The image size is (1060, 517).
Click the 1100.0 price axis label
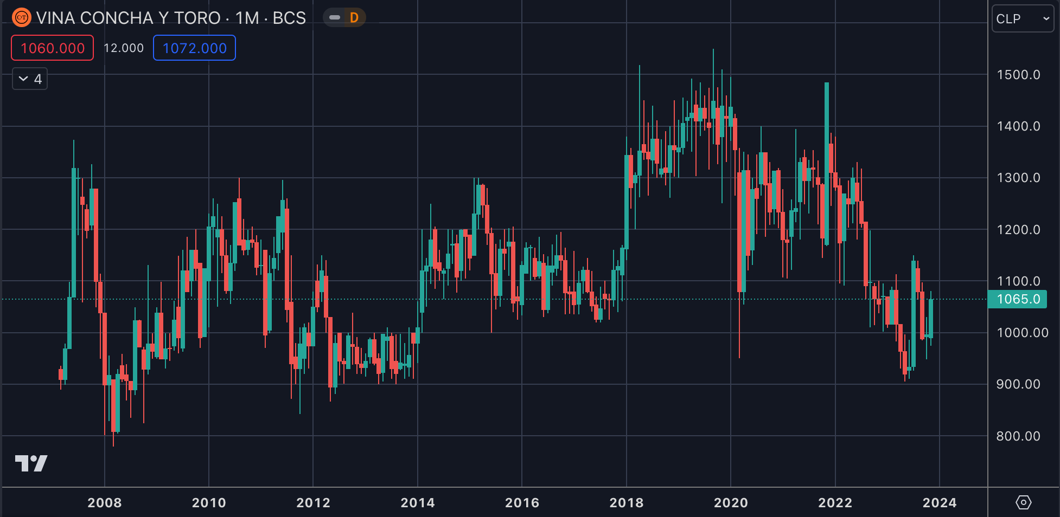point(1018,281)
